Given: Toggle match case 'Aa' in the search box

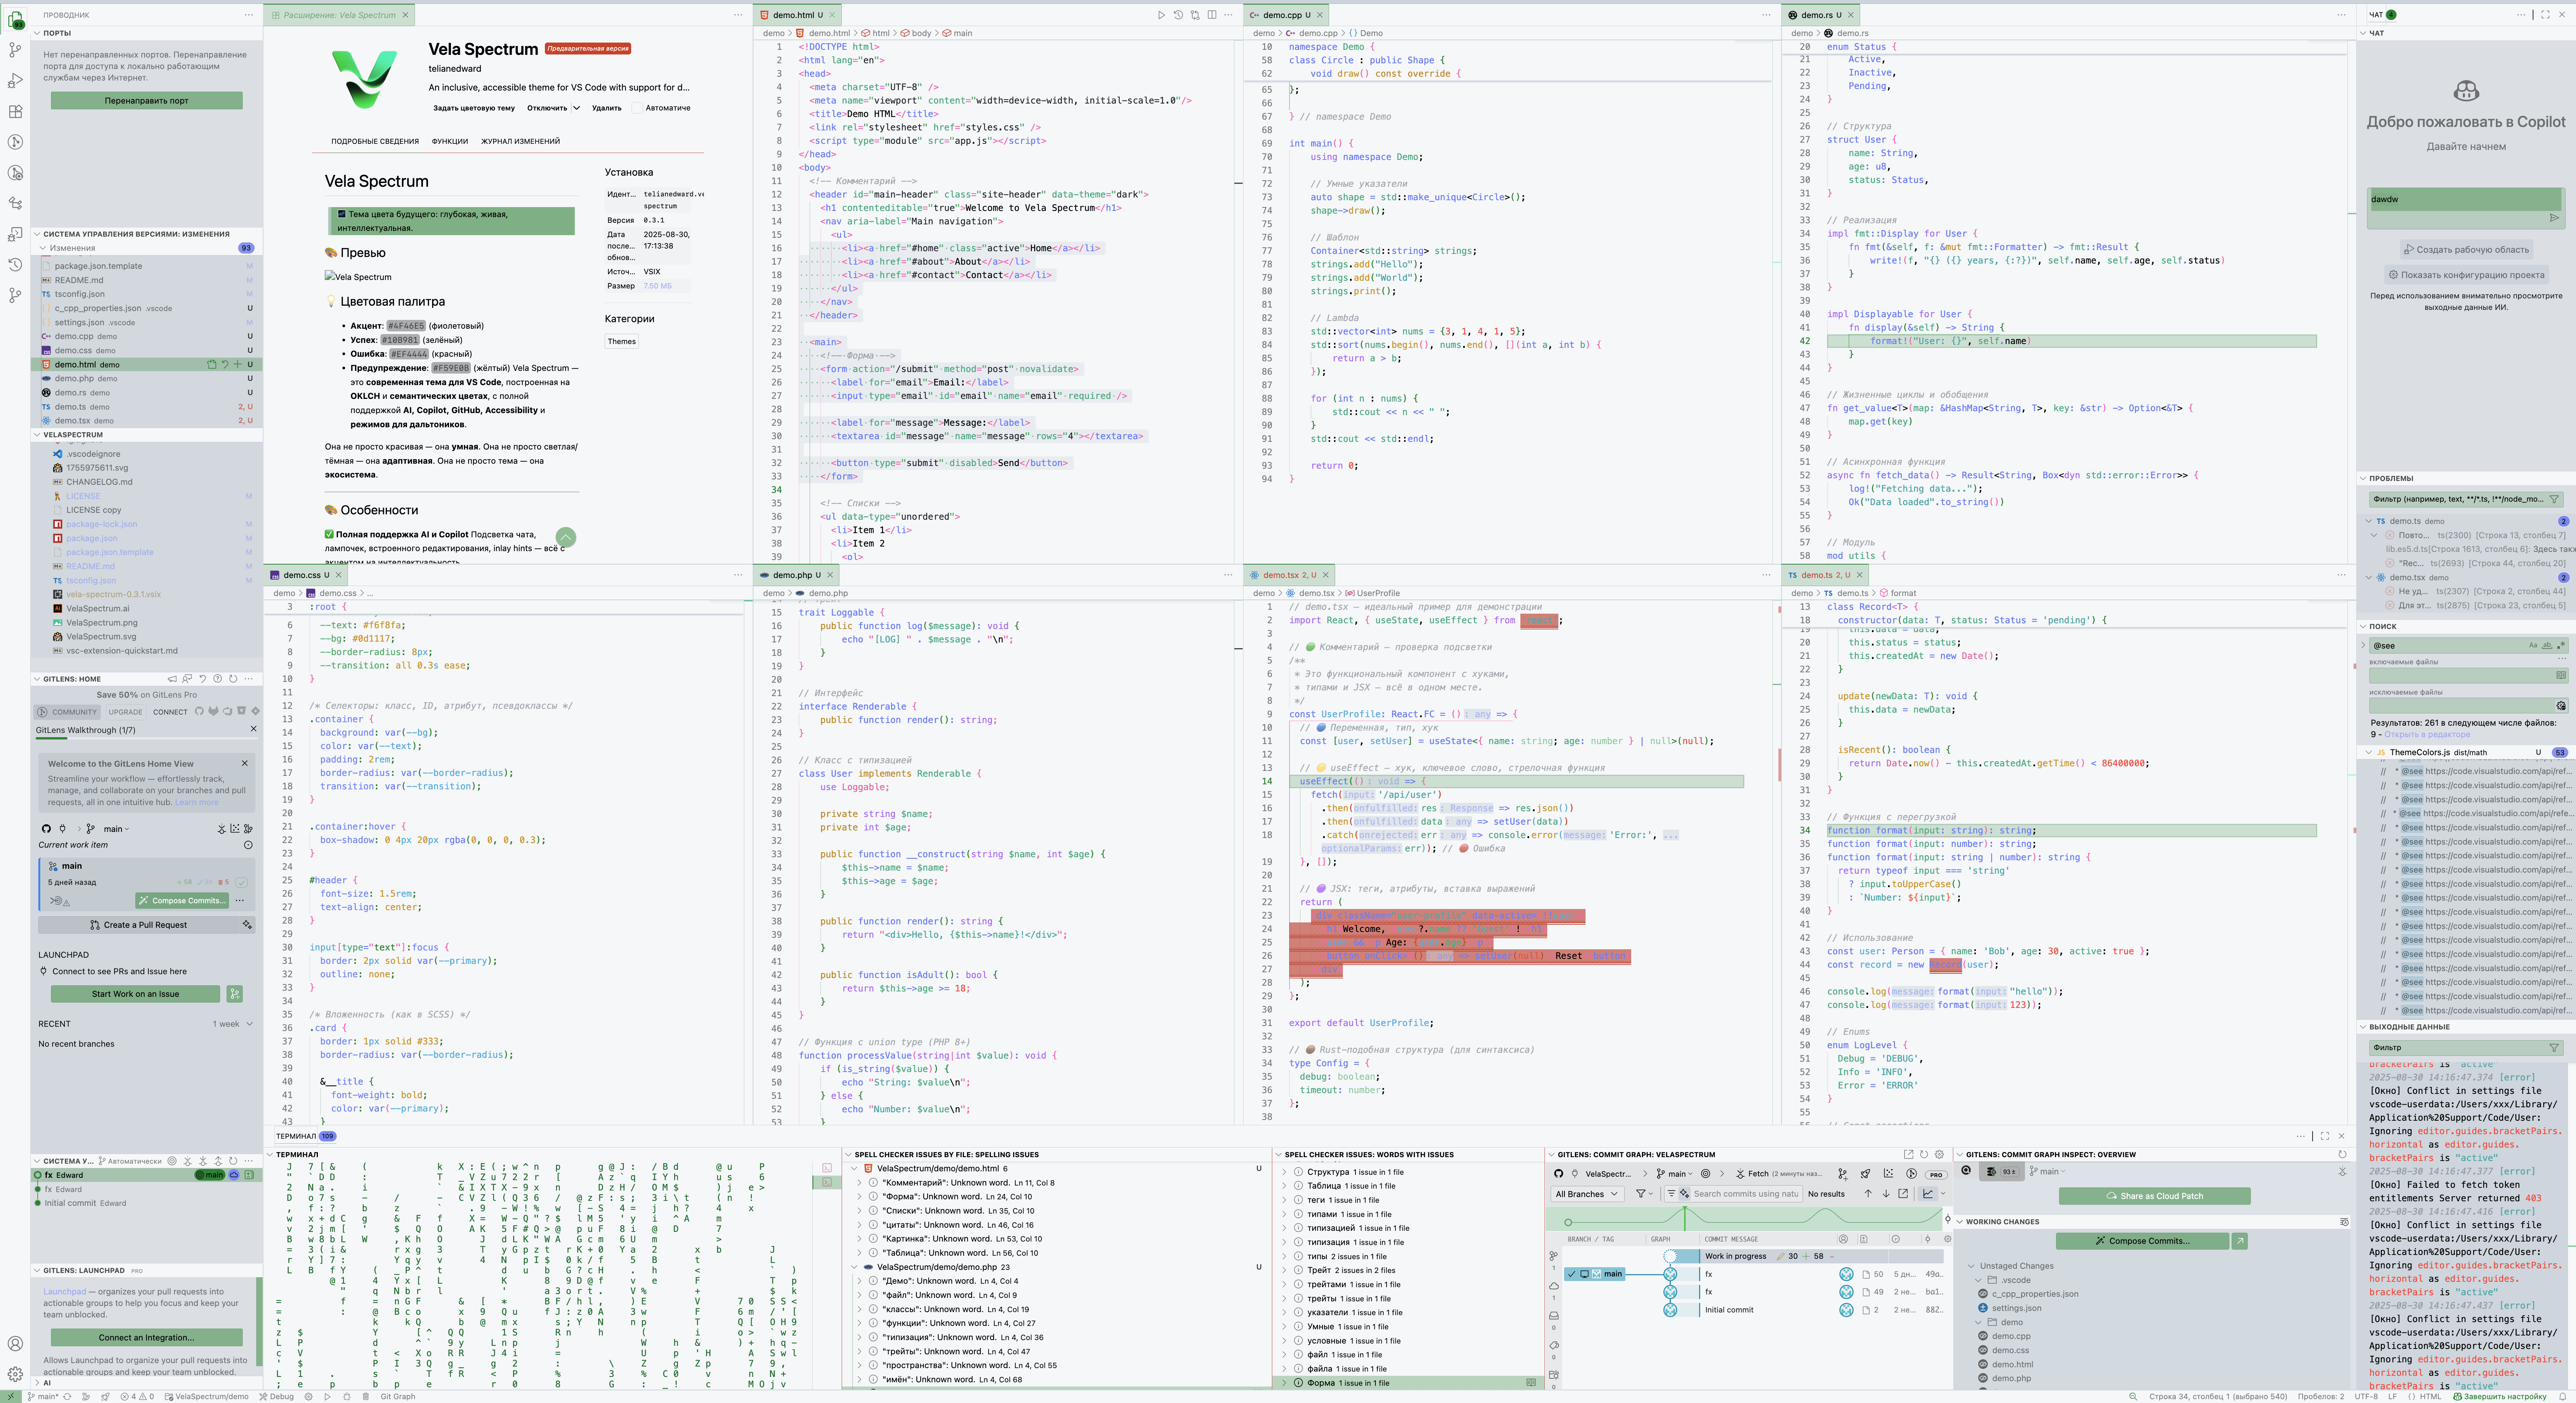Looking at the screenshot, I should 2533,645.
